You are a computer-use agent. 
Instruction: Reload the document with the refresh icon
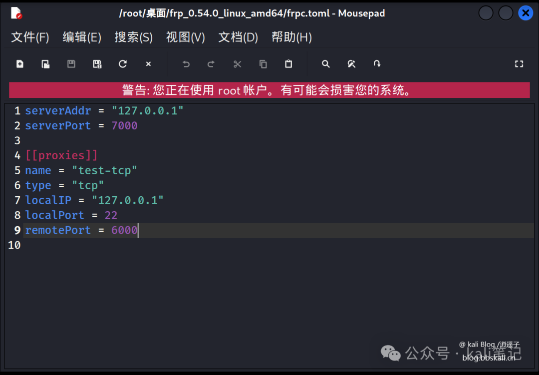point(123,64)
